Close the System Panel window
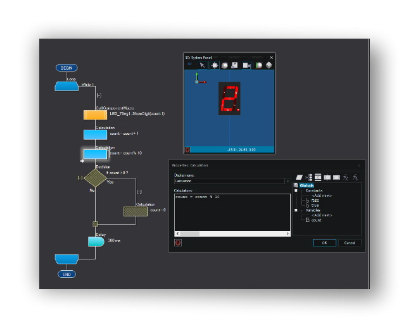 point(271,58)
